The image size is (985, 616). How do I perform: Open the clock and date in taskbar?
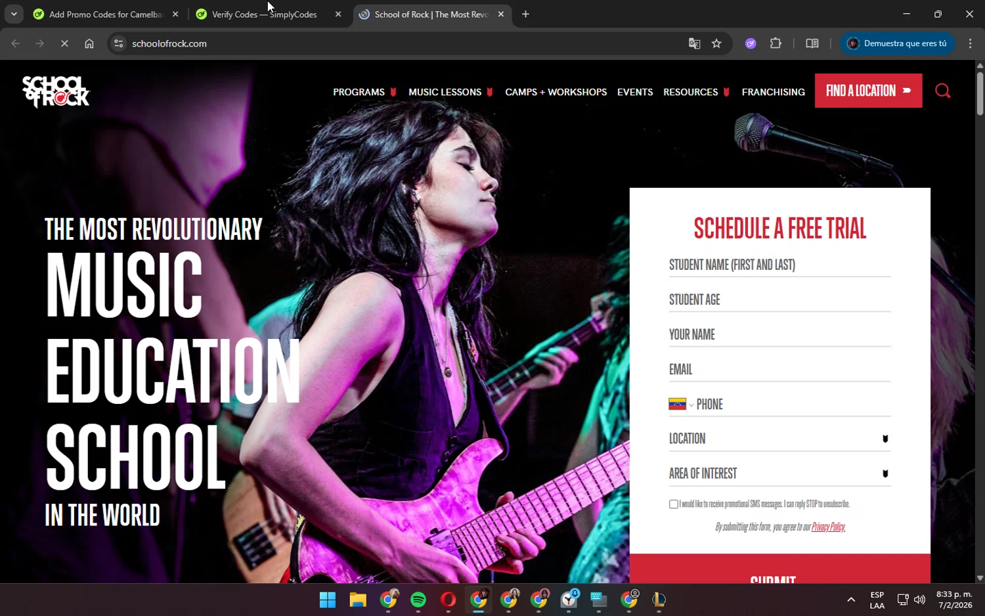click(x=954, y=600)
